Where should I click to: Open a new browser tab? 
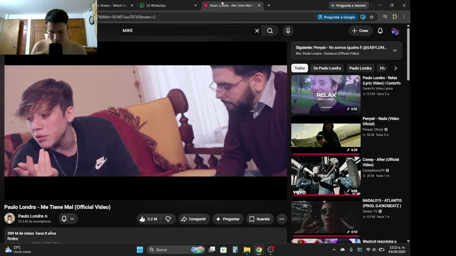[x=269, y=5]
